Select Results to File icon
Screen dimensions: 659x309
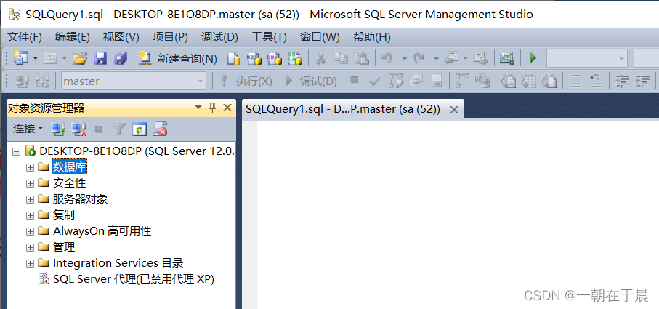(x=549, y=81)
